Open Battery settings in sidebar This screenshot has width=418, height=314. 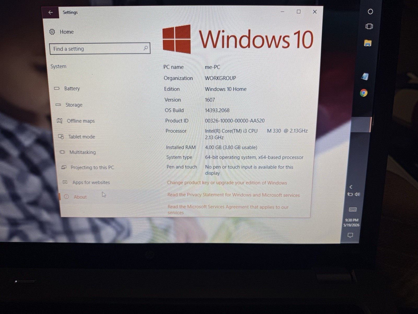pos(67,88)
